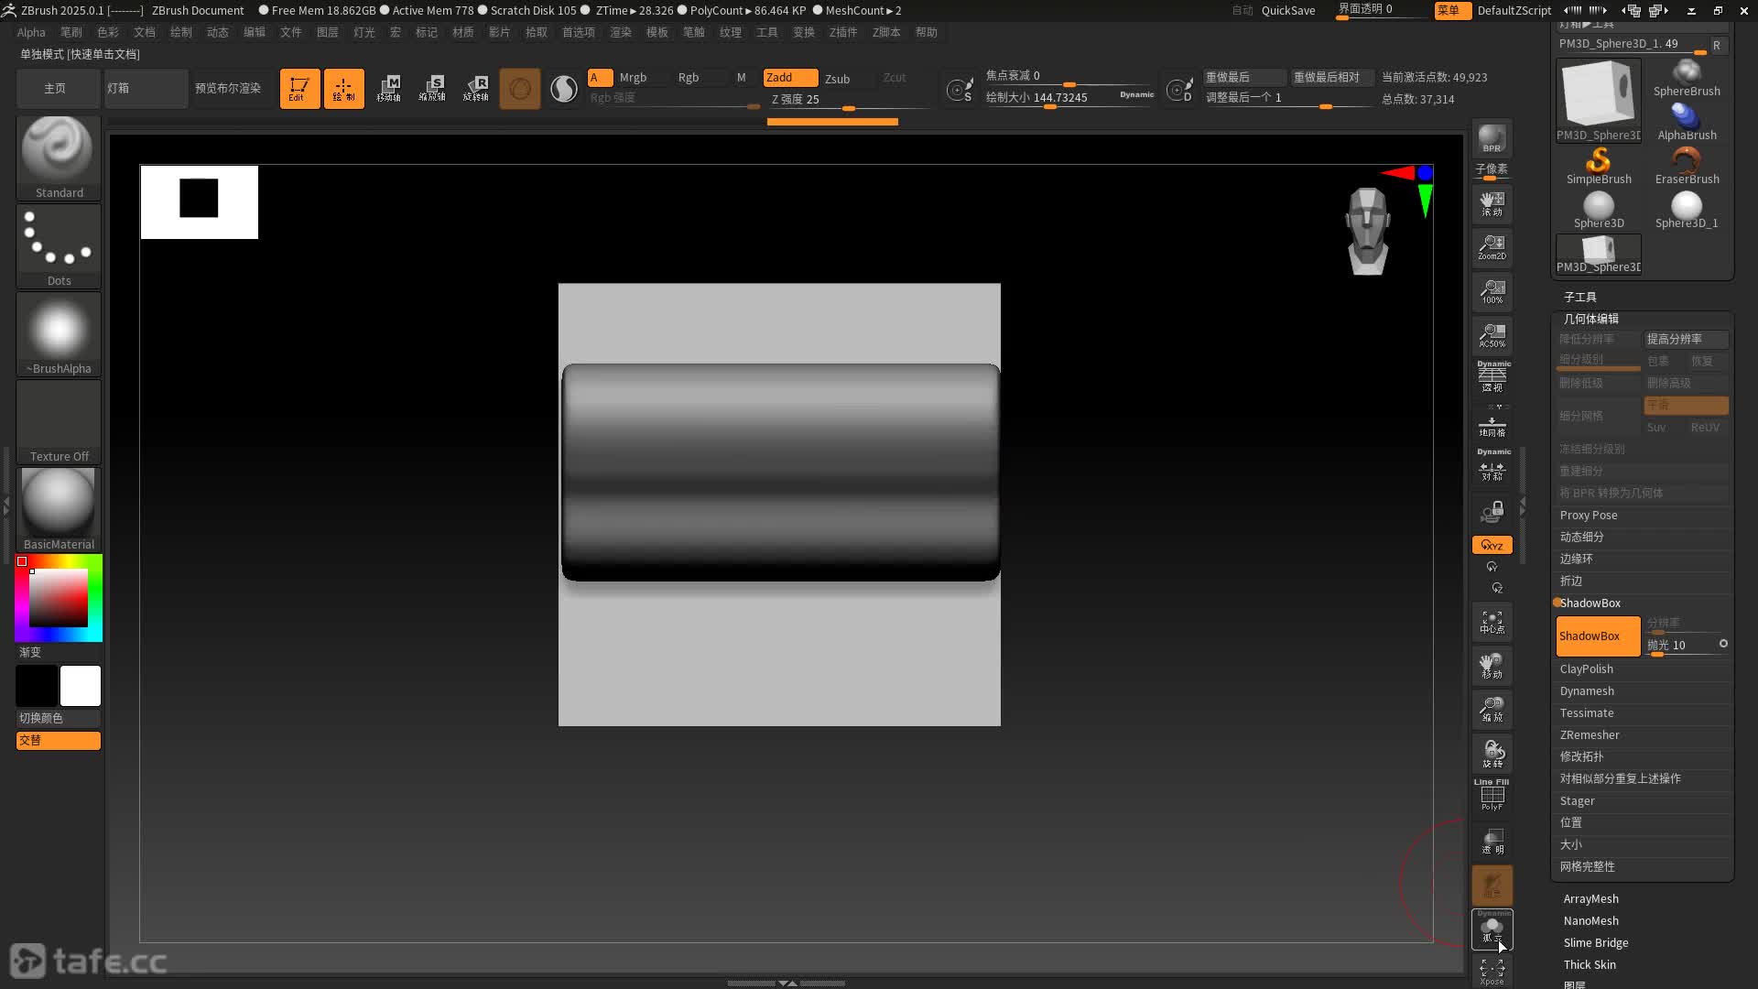The width and height of the screenshot is (1758, 989).
Task: Pick a color in the color picker
Action: pyautogui.click(x=59, y=598)
